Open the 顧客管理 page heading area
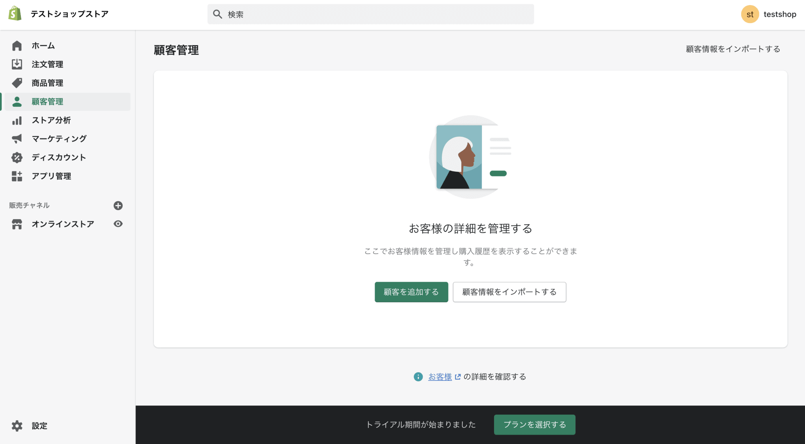 click(176, 50)
